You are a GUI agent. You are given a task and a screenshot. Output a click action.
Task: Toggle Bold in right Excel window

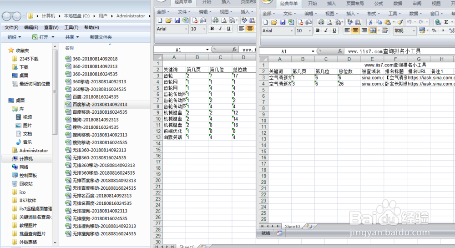point(318,30)
